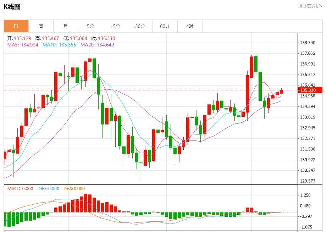Click the 132.945 price axis label

coord(307,128)
